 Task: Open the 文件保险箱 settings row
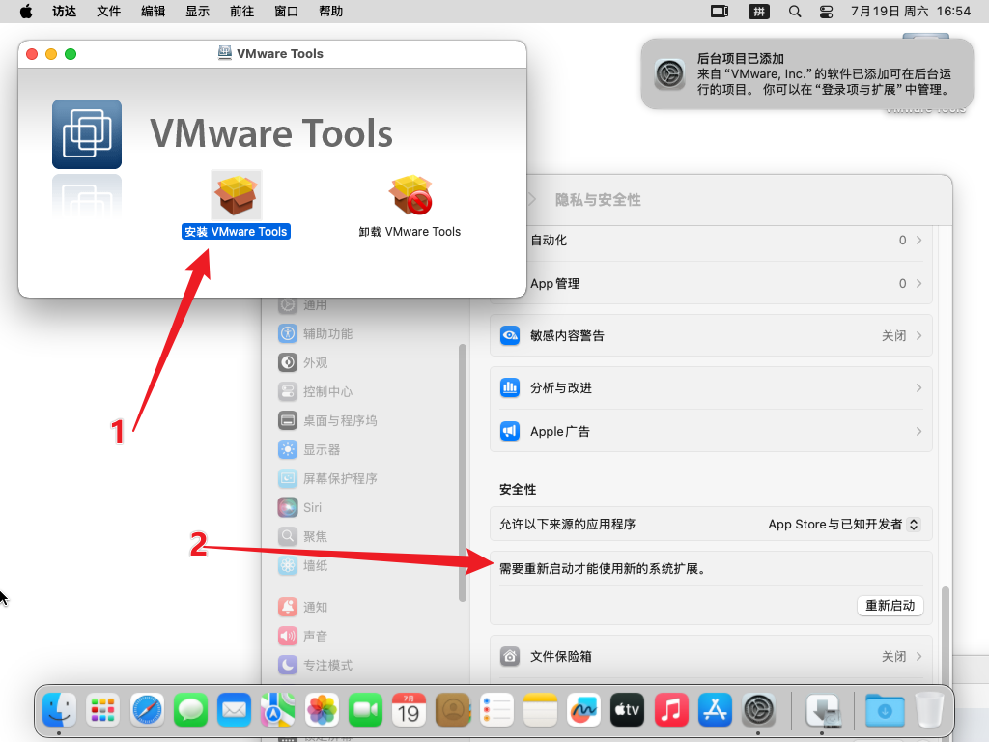tap(711, 657)
